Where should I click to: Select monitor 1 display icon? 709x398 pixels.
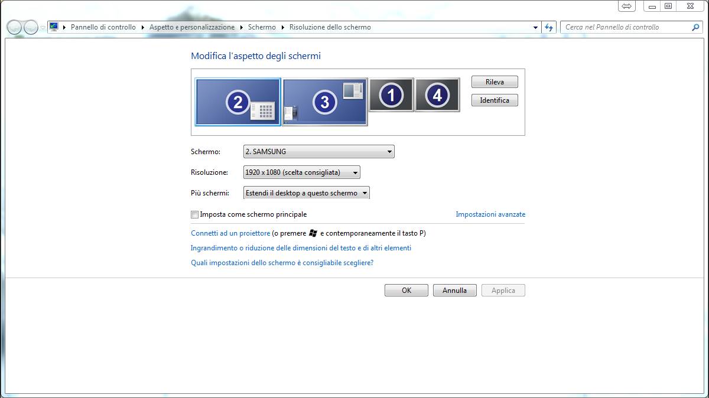[391, 94]
